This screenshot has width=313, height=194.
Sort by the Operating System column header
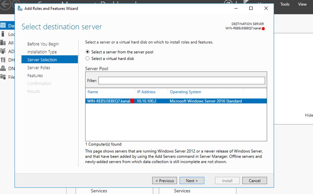(185, 92)
